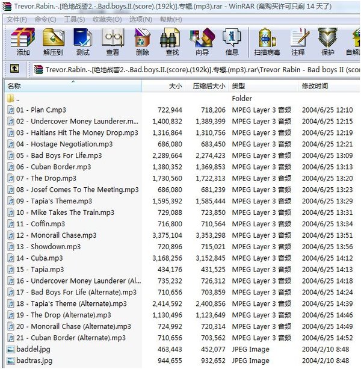Go up one folder level button
The width and height of the screenshot is (361, 369).
pyautogui.click(x=14, y=69)
